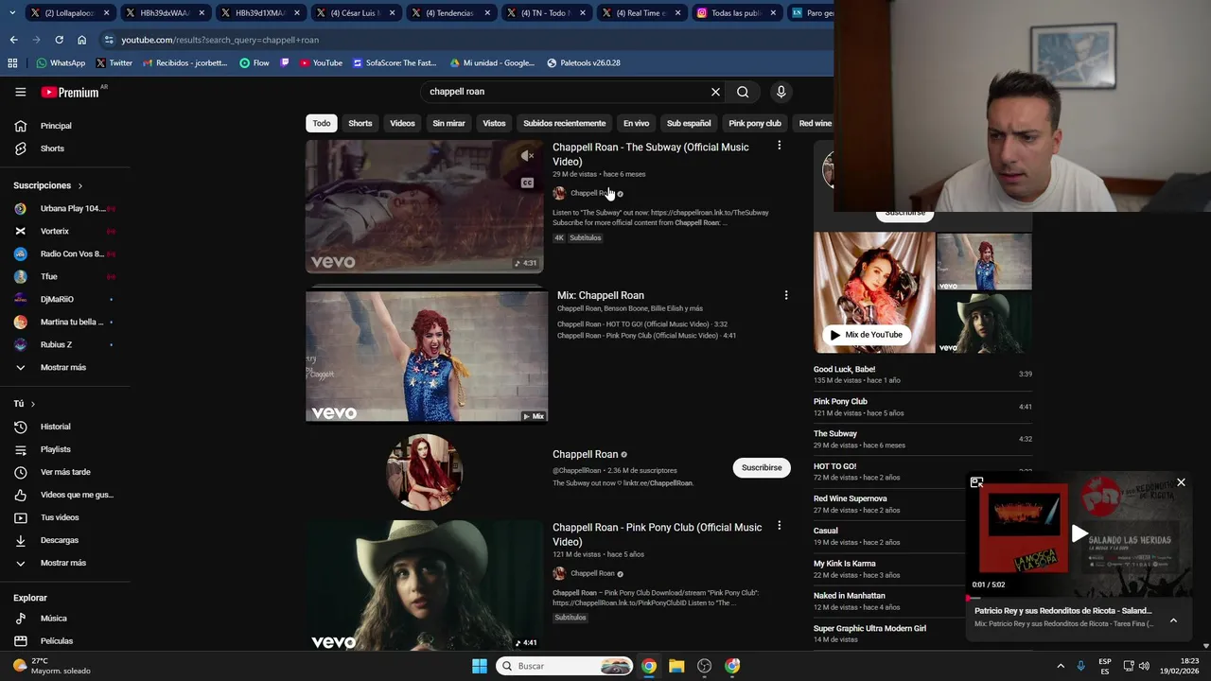1211x681 pixels.
Task: Open The Subway video thumbnail
Action: (425, 206)
